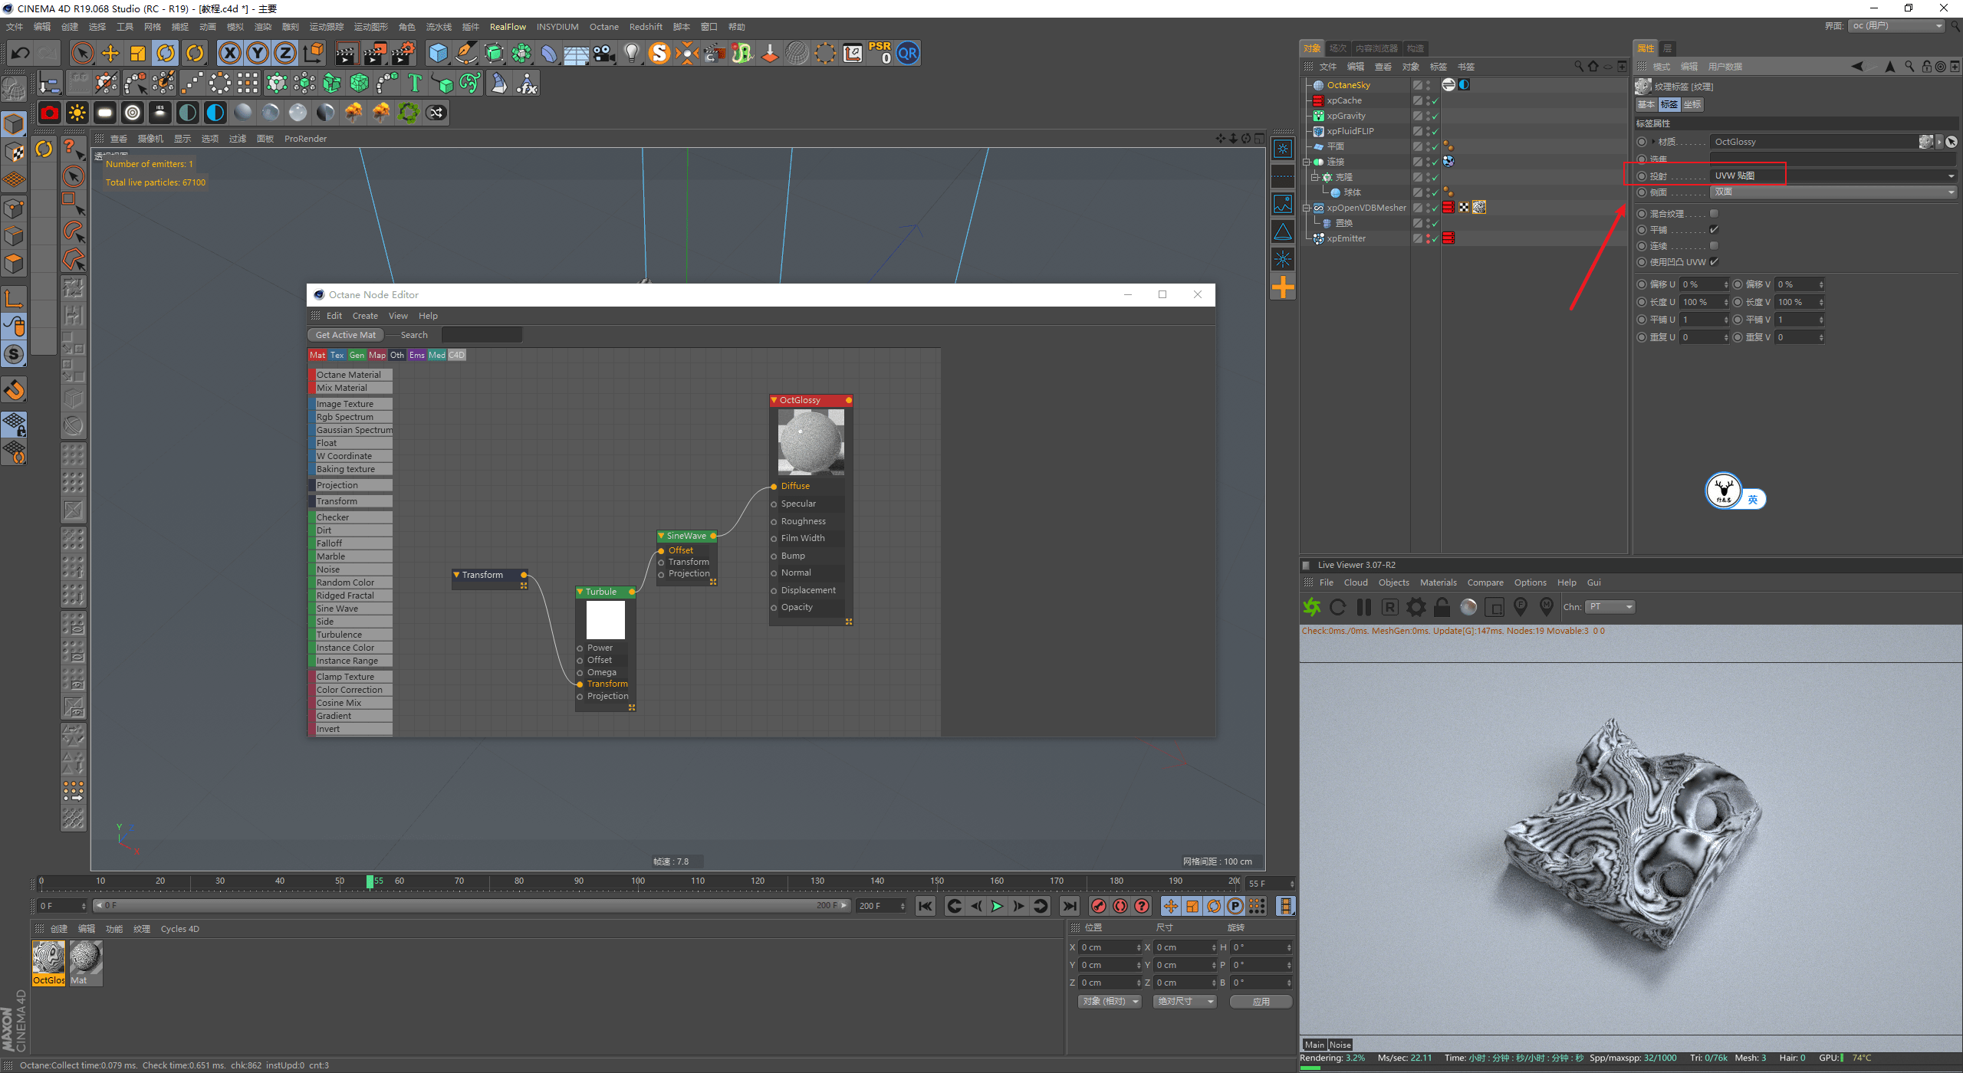Click the spline Pen tool icon
This screenshot has height=1073, width=1963.
pyautogui.click(x=465, y=53)
